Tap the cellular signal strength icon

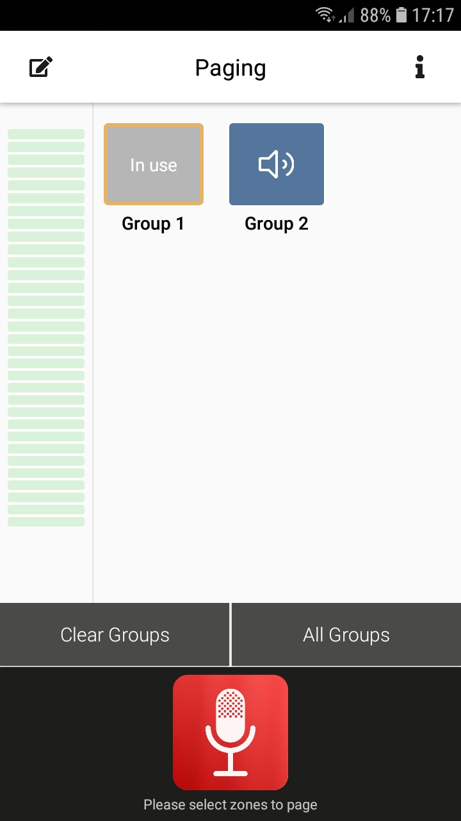(x=346, y=15)
